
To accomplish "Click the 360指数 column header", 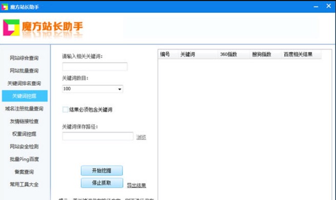I will click(x=234, y=55).
